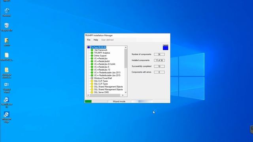253x142 pixels.
Task: Click the component list scroll down arrow
Action: [126, 92]
